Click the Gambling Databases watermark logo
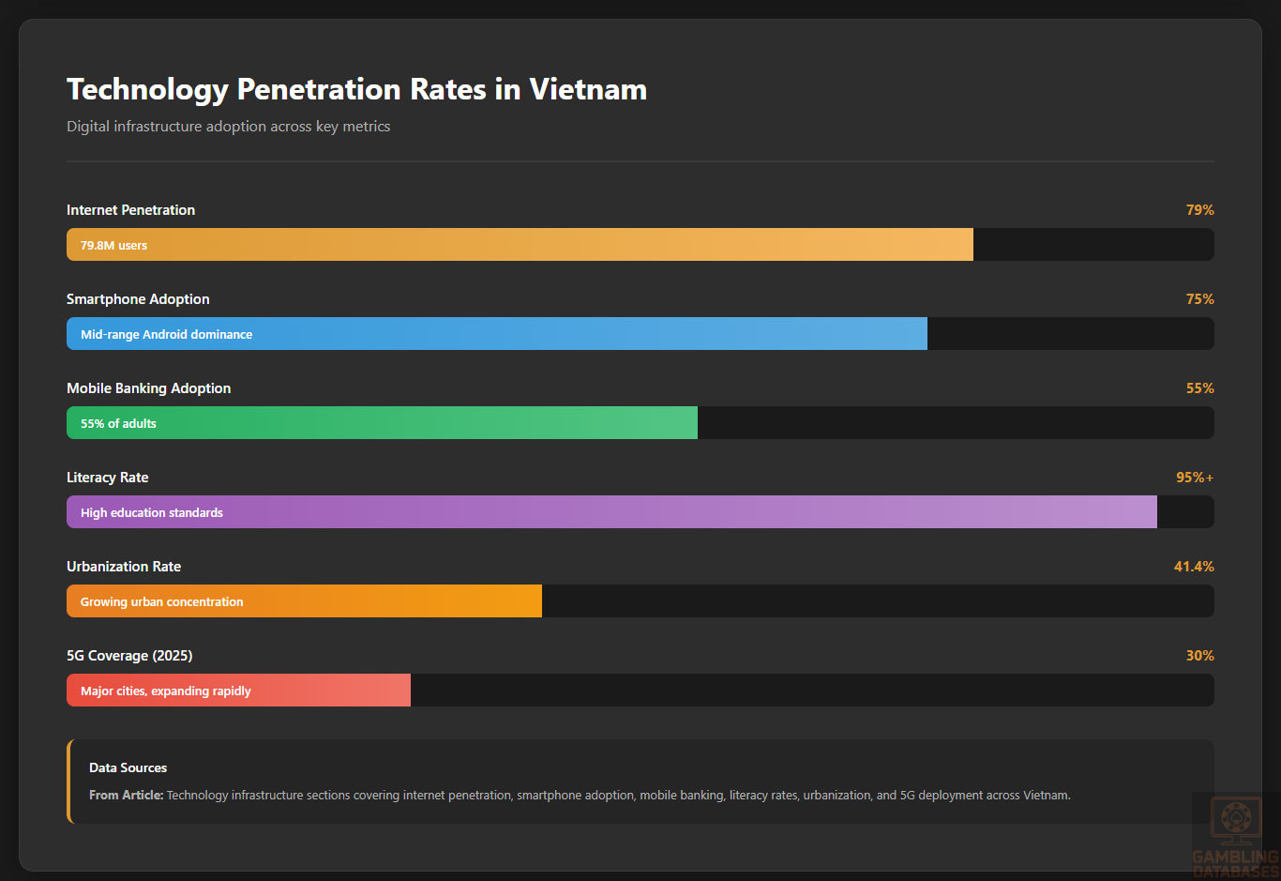The height and width of the screenshot is (881, 1281). 1234,835
